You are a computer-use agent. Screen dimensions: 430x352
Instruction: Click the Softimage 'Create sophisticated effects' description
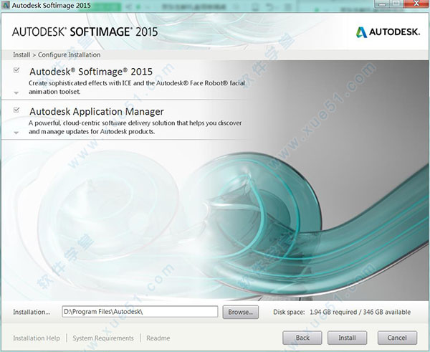[x=137, y=87]
